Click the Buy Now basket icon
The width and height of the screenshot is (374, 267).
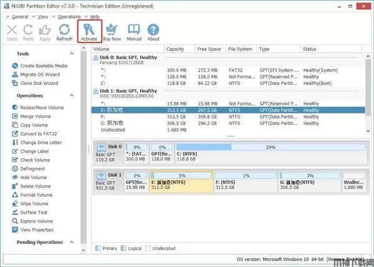(112, 29)
